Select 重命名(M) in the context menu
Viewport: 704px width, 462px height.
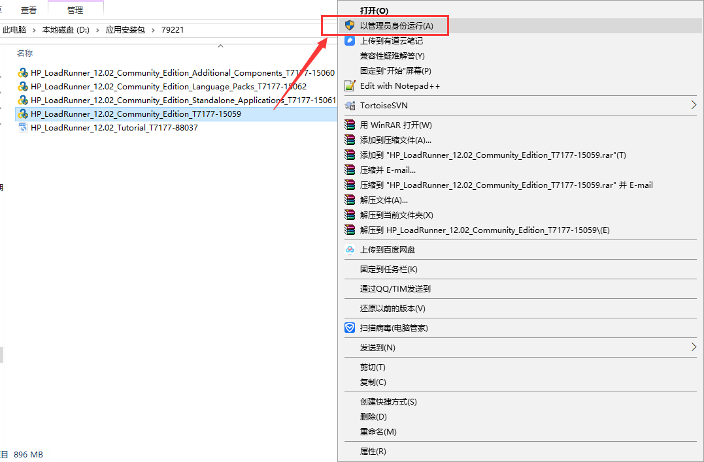520,431
